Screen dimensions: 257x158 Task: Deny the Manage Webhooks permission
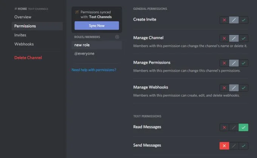224,88
